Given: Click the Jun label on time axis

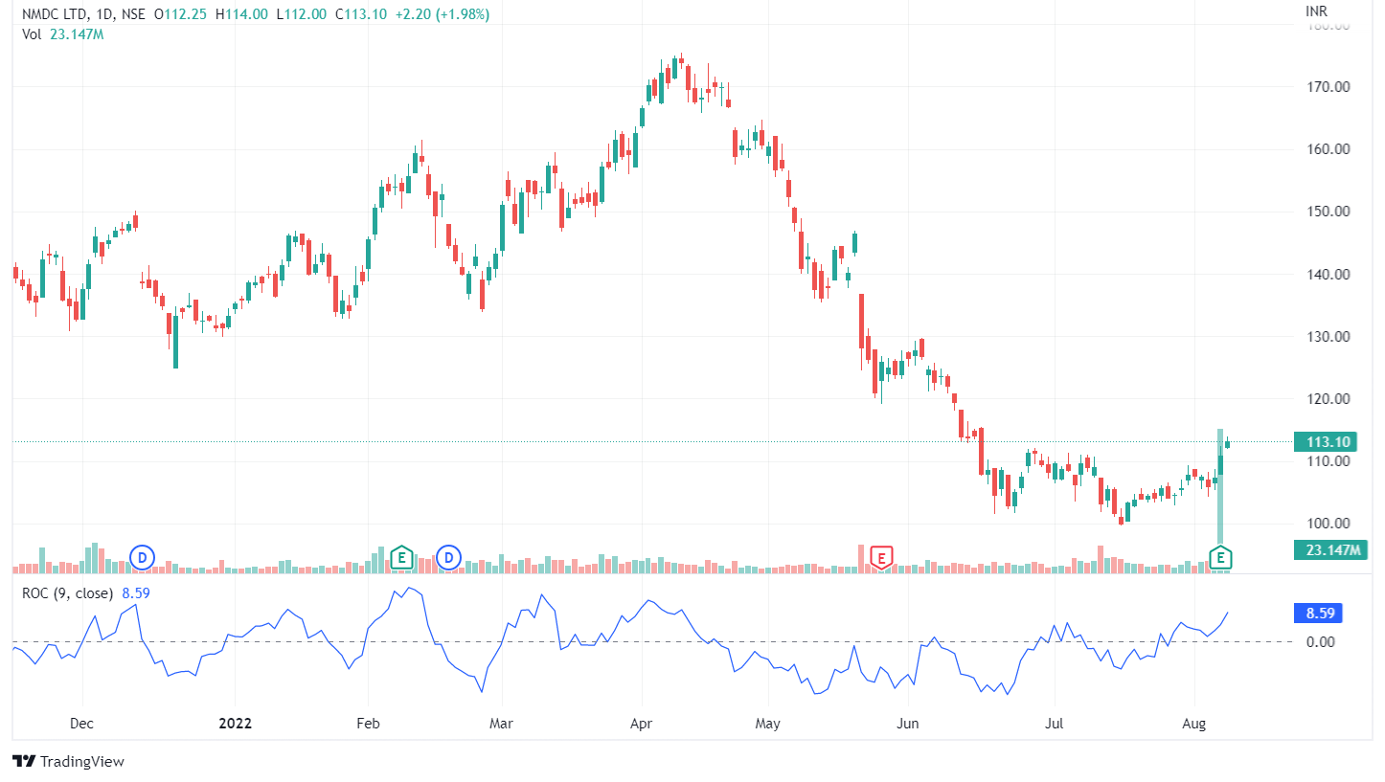Looking at the screenshot, I should [x=907, y=723].
